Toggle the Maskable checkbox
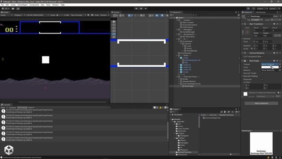The width and height of the screenshot is (282, 159). 263,79
